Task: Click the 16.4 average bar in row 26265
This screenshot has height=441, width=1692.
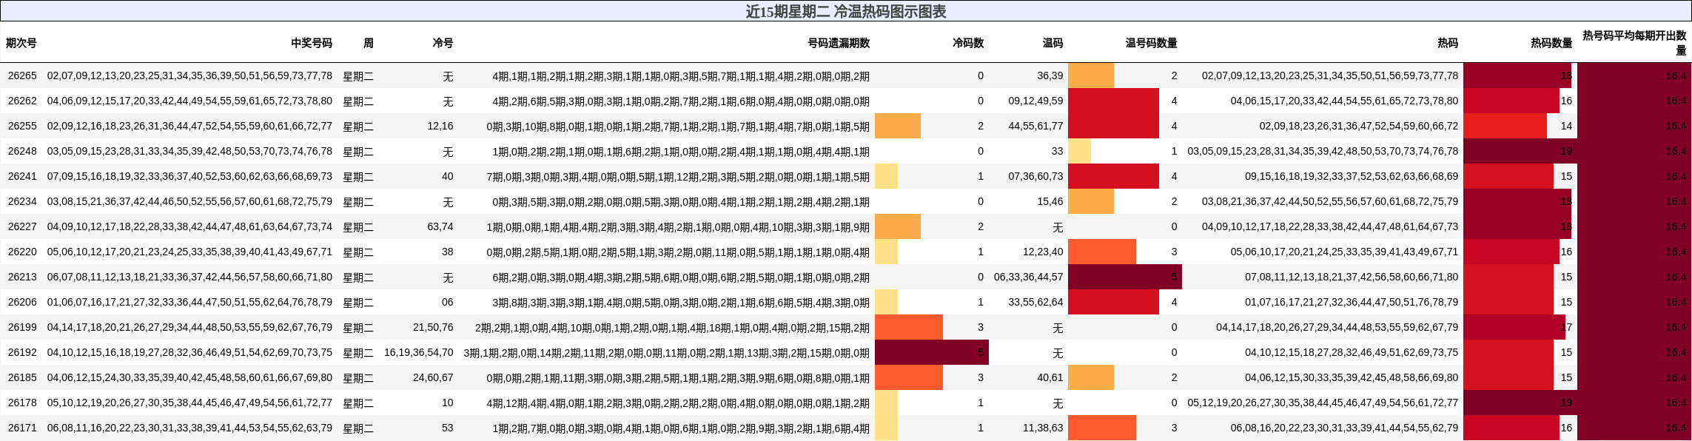Action: 1634,75
